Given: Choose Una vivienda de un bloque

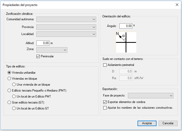Looking at the screenshot, I should click(14, 85).
